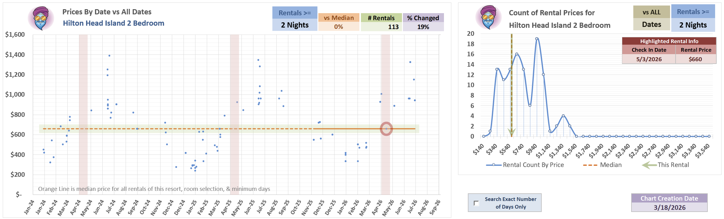Click the green This Rental arrow in legend

[x=650, y=165]
